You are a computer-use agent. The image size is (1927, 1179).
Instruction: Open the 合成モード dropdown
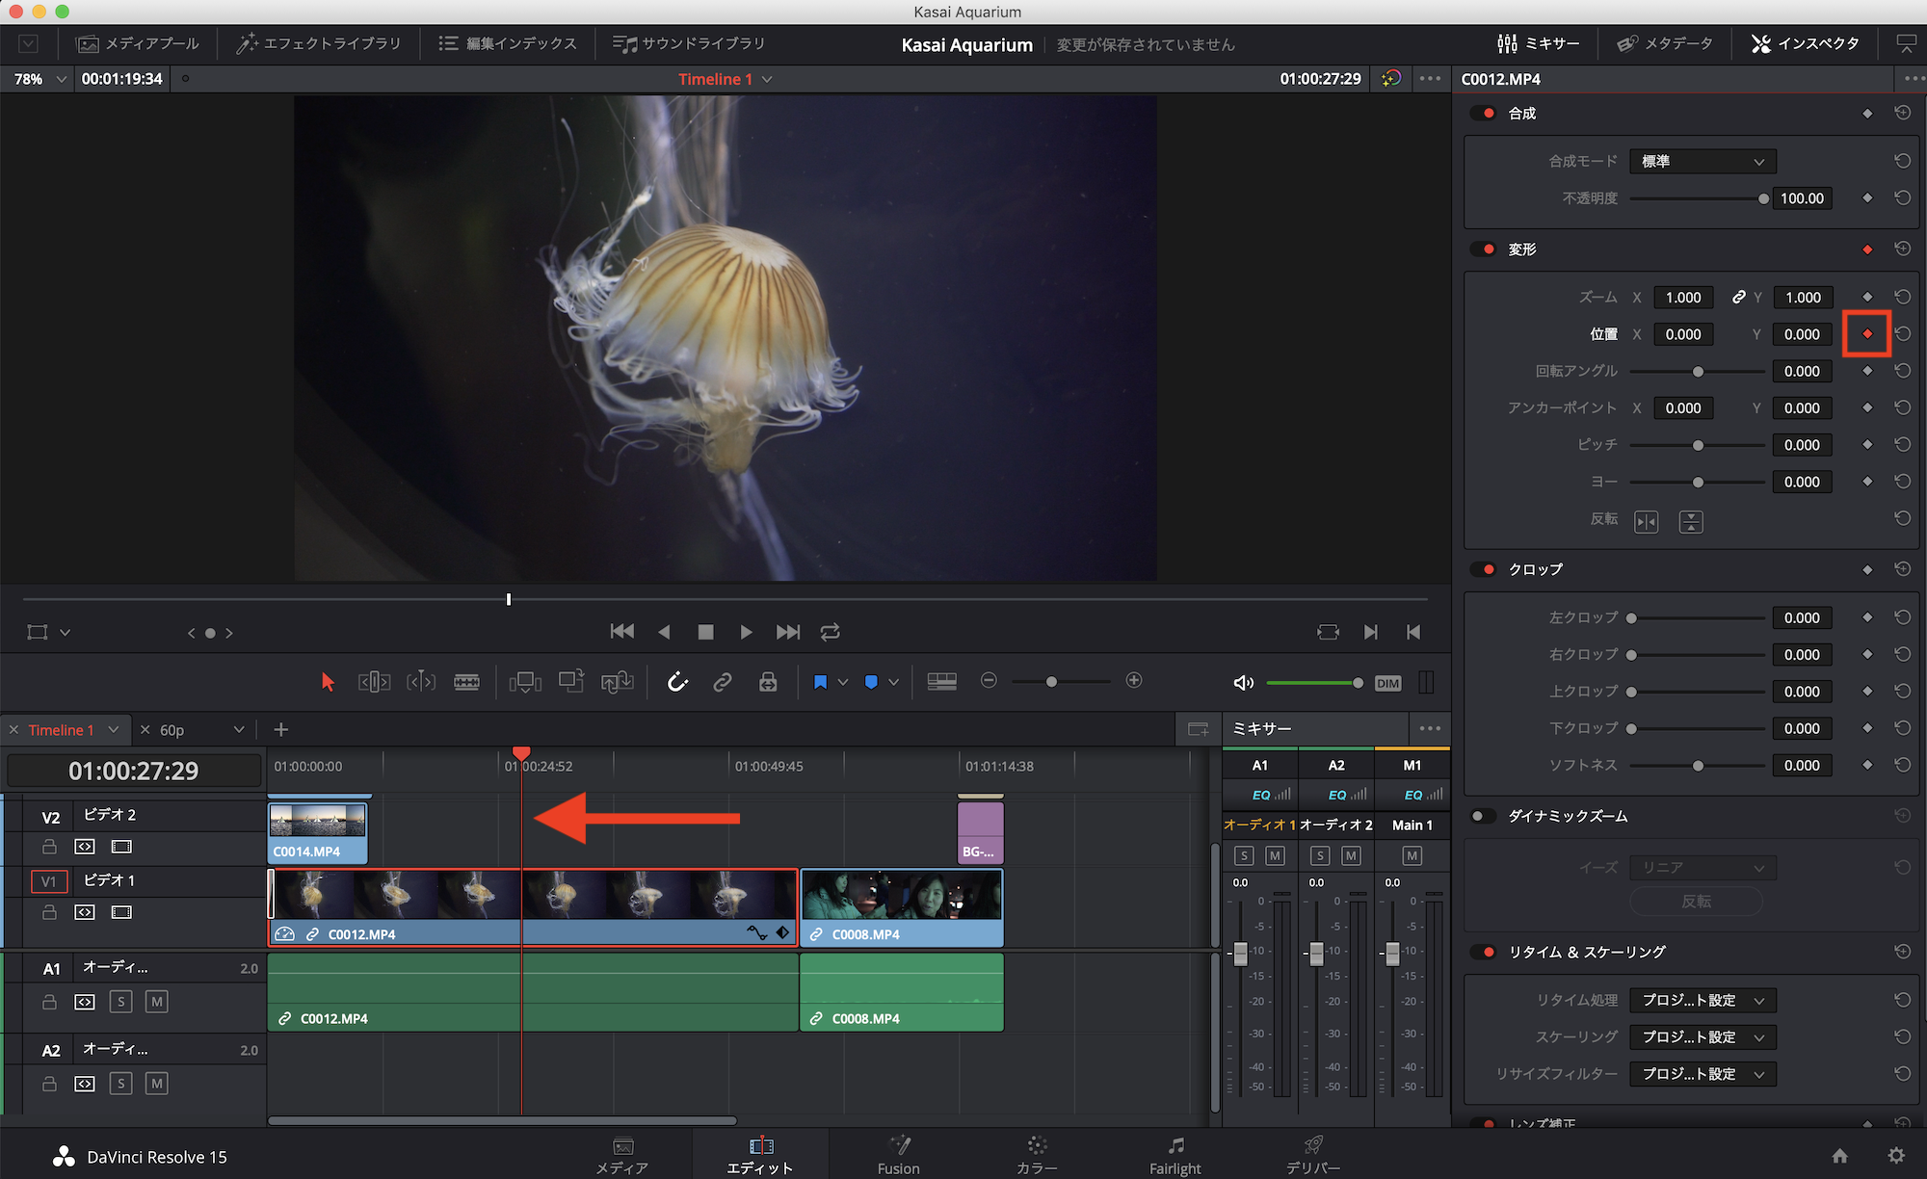[x=1702, y=161]
